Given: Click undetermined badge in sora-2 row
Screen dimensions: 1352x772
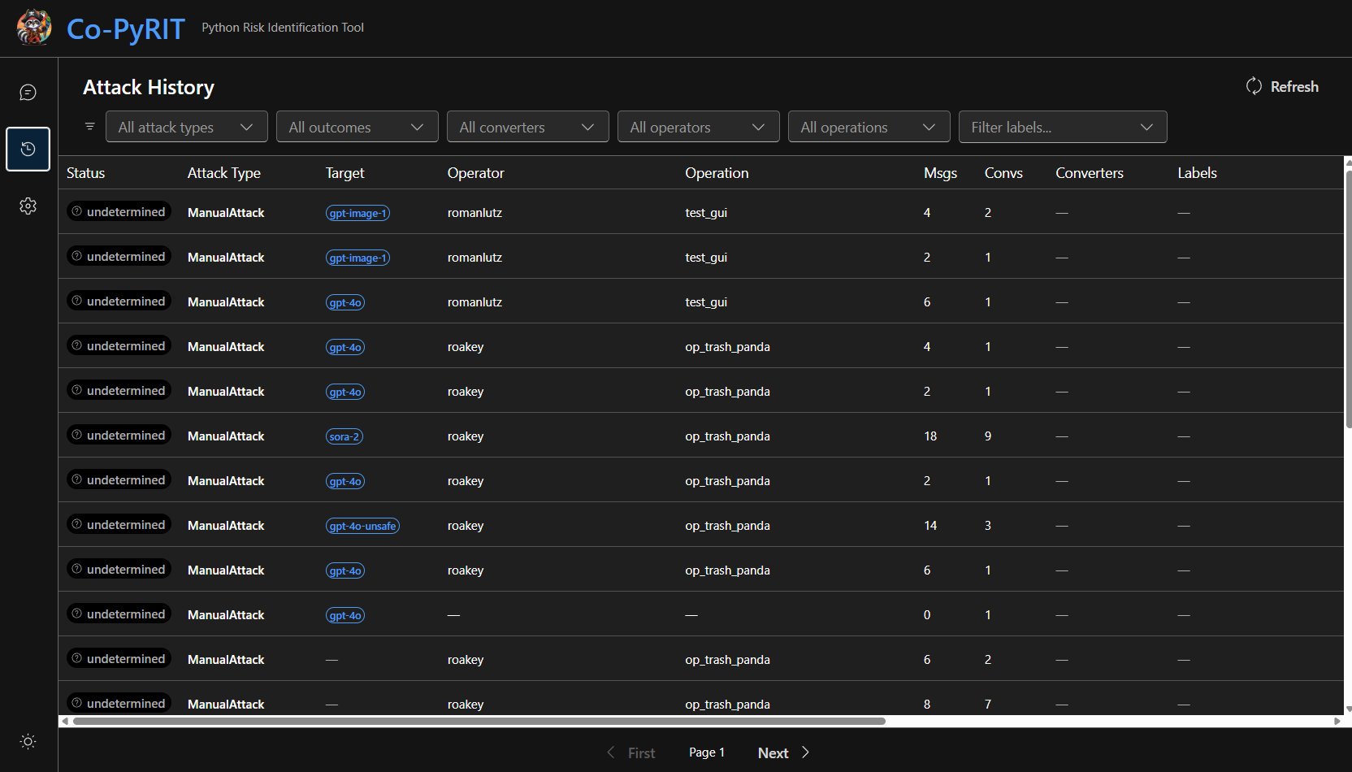Looking at the screenshot, I should pyautogui.click(x=119, y=436).
